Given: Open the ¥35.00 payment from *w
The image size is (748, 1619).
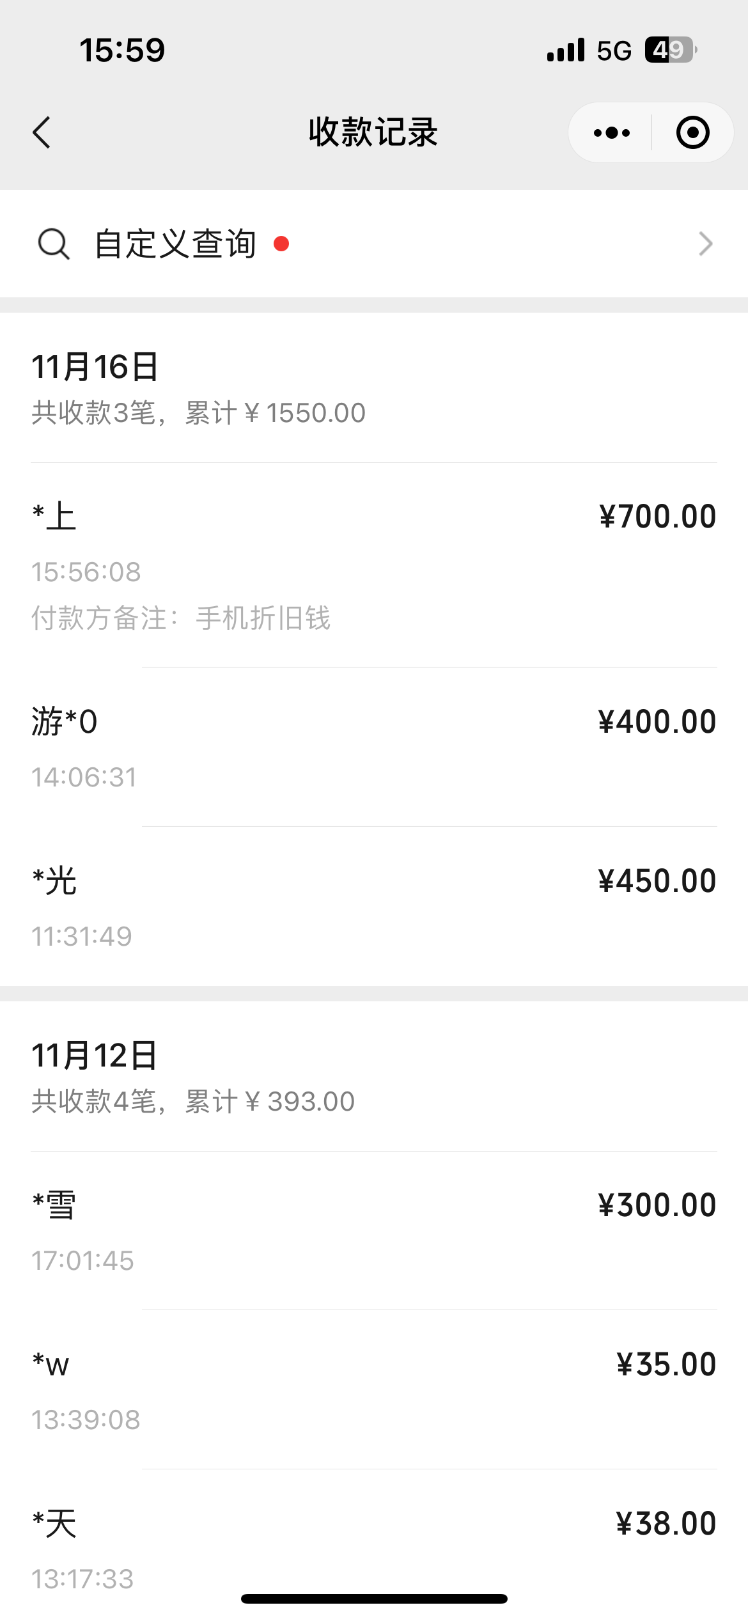Looking at the screenshot, I should point(374,1389).
